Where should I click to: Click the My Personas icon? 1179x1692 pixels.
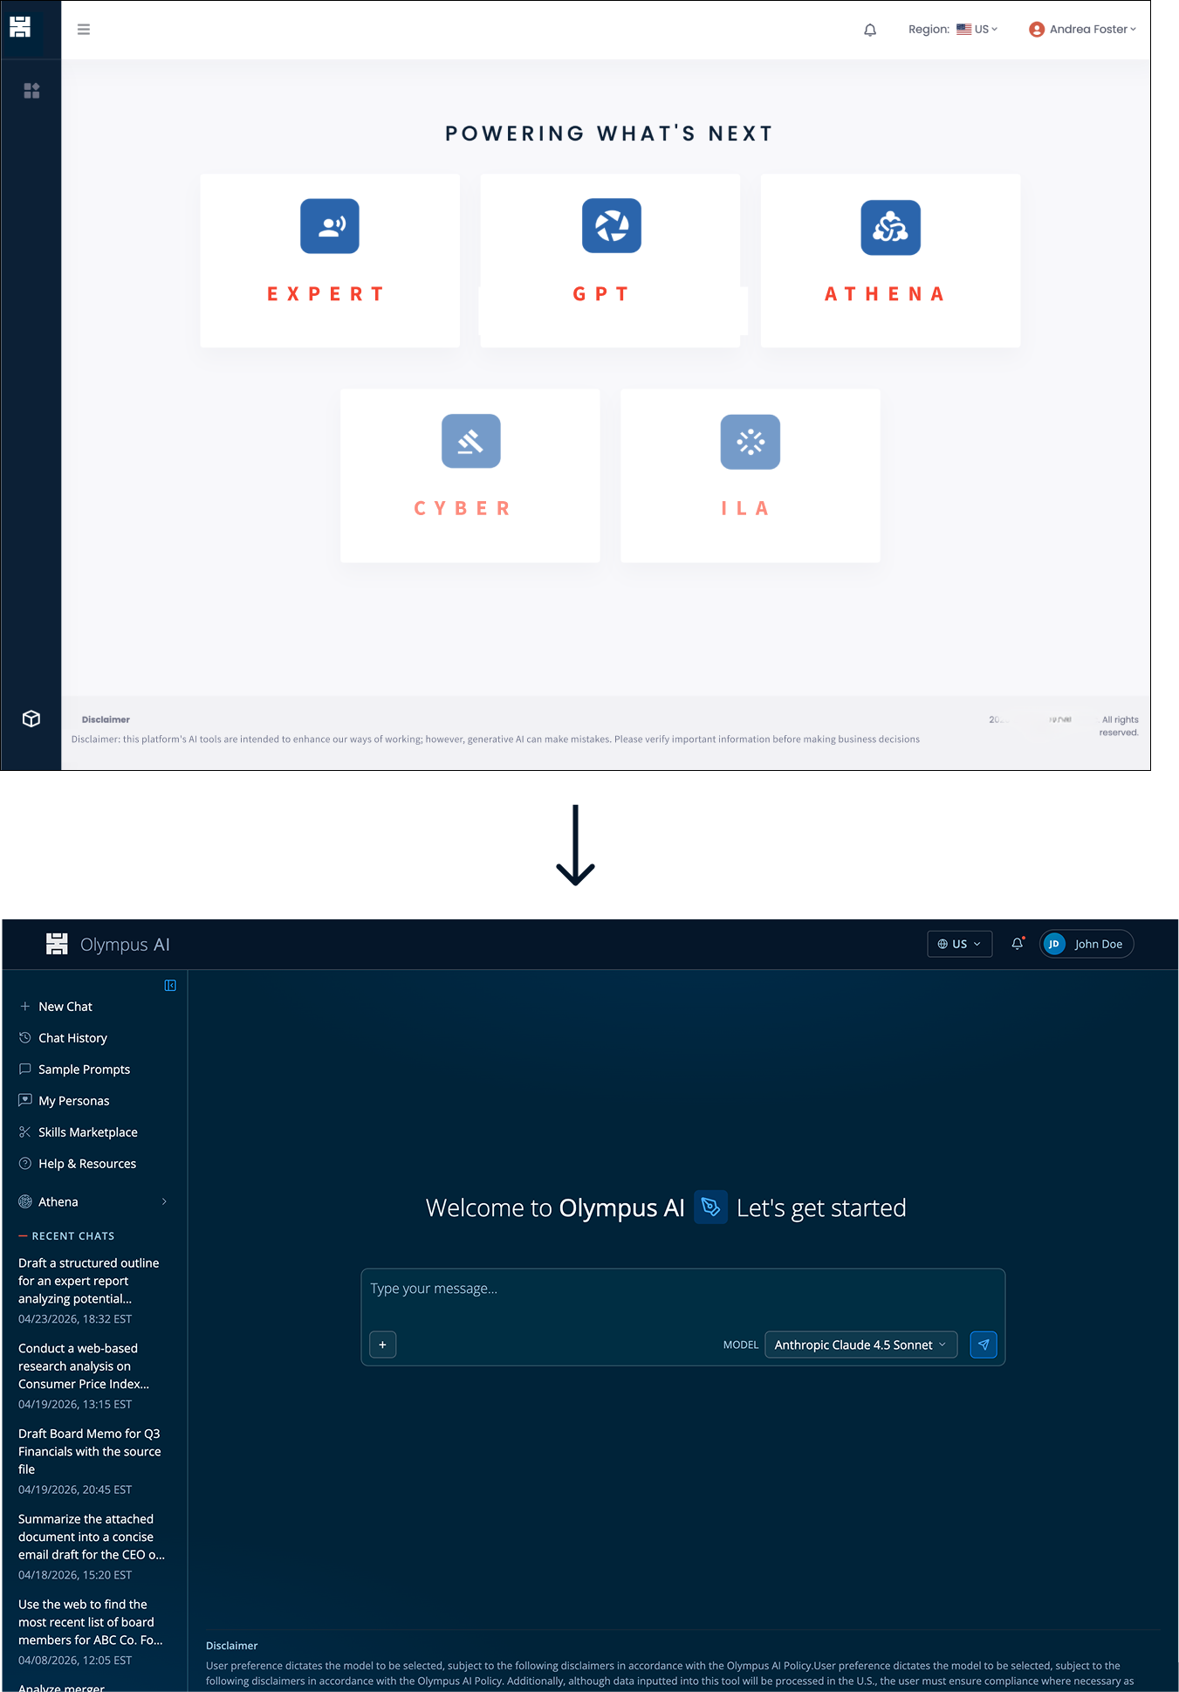(x=25, y=1101)
